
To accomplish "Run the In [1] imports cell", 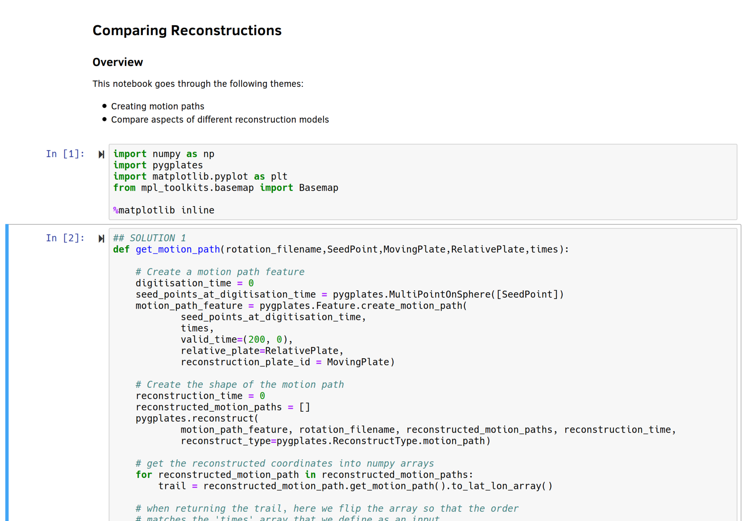I will point(101,154).
